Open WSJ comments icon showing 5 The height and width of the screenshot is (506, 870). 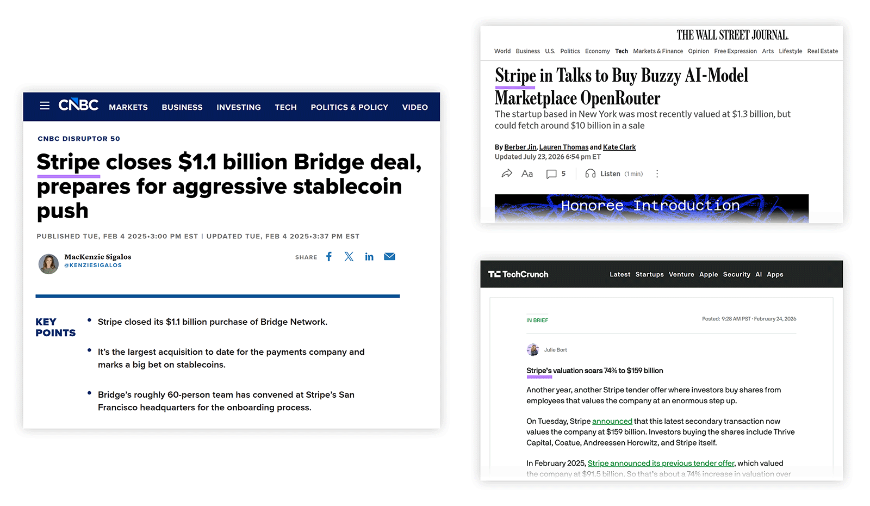coord(556,174)
